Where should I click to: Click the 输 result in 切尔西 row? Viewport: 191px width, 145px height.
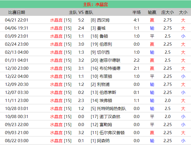[x=152, y=52]
